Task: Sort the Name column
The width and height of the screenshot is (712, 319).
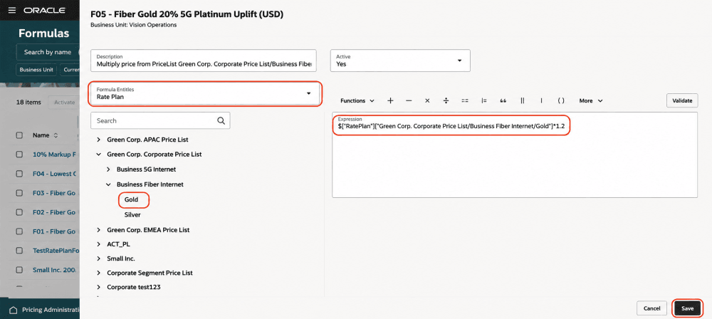Action: 56,135
